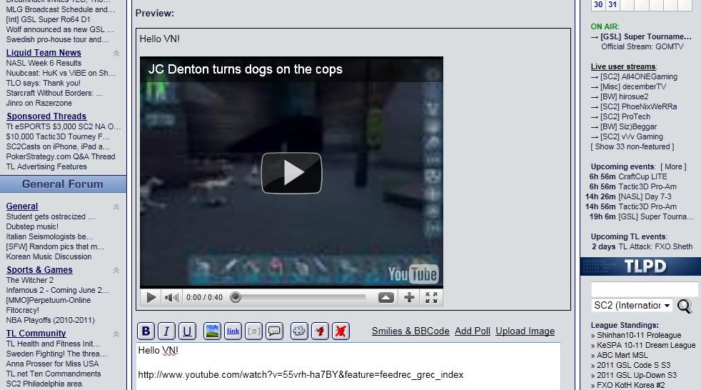Image resolution: width=701 pixels, height=390 pixels.
Task: Open PokerStrategy.com Q&A Thread
Action: (x=61, y=156)
